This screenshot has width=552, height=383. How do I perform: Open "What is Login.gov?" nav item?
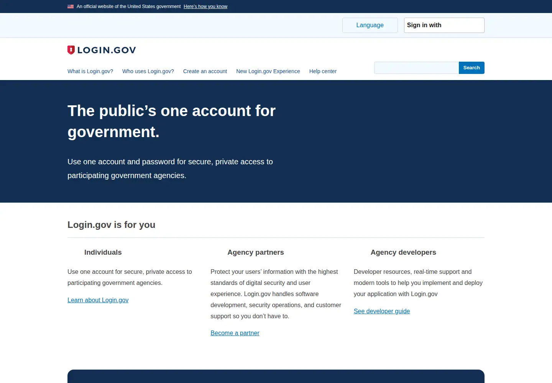click(90, 71)
